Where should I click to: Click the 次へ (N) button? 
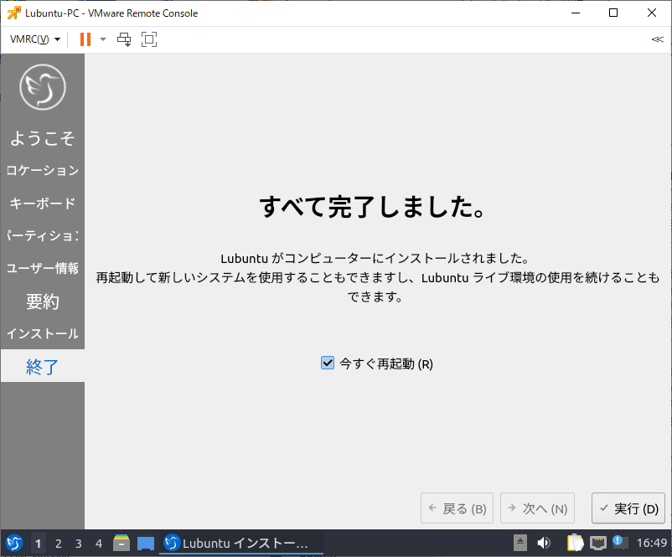[x=537, y=508]
